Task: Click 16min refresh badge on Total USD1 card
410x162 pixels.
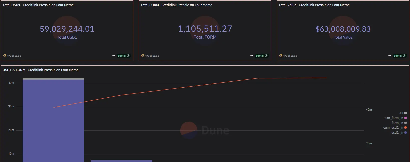Action: click(124, 56)
